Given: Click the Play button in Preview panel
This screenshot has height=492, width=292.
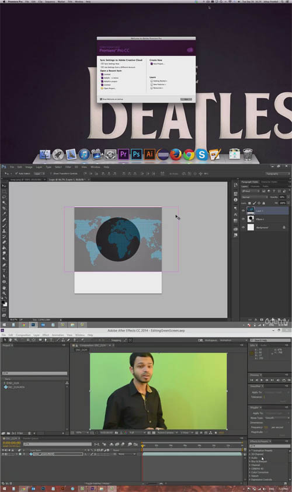Looking at the screenshot, I should (262, 380).
